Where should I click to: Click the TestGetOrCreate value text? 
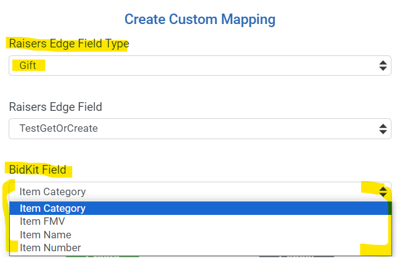click(x=58, y=129)
